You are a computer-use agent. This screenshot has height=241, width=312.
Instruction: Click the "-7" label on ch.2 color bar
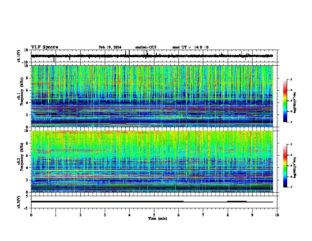point(290,187)
